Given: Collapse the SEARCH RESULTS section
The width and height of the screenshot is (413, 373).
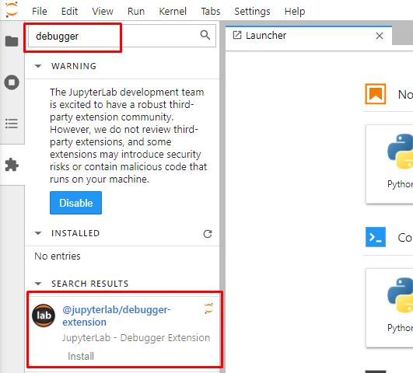Looking at the screenshot, I should pos(38,284).
